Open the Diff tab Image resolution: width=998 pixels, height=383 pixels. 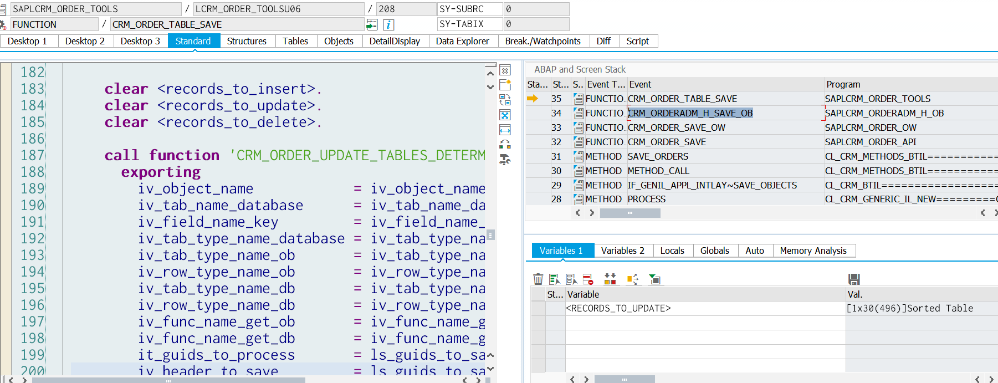point(603,41)
